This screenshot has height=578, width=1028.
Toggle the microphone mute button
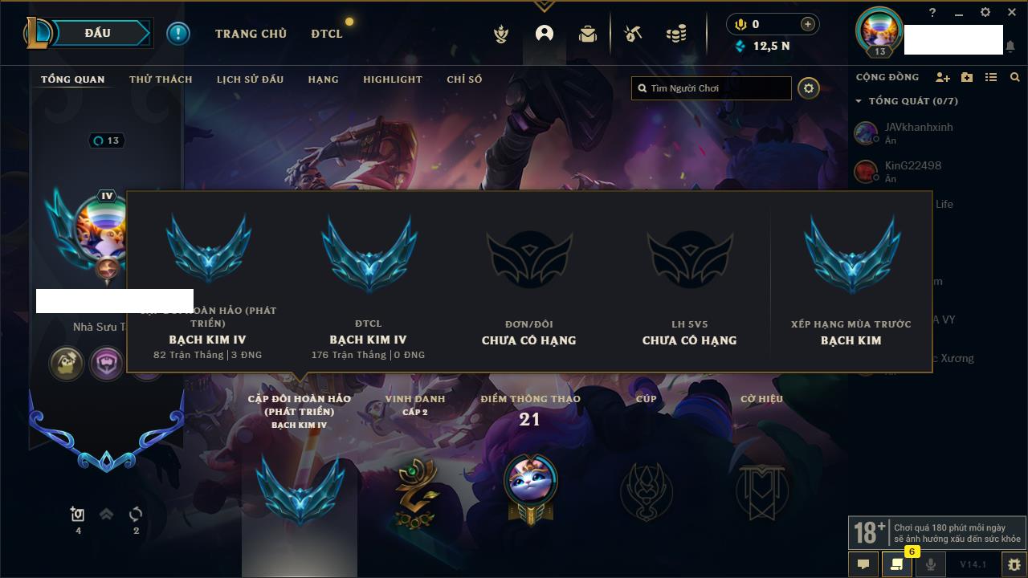[930, 564]
